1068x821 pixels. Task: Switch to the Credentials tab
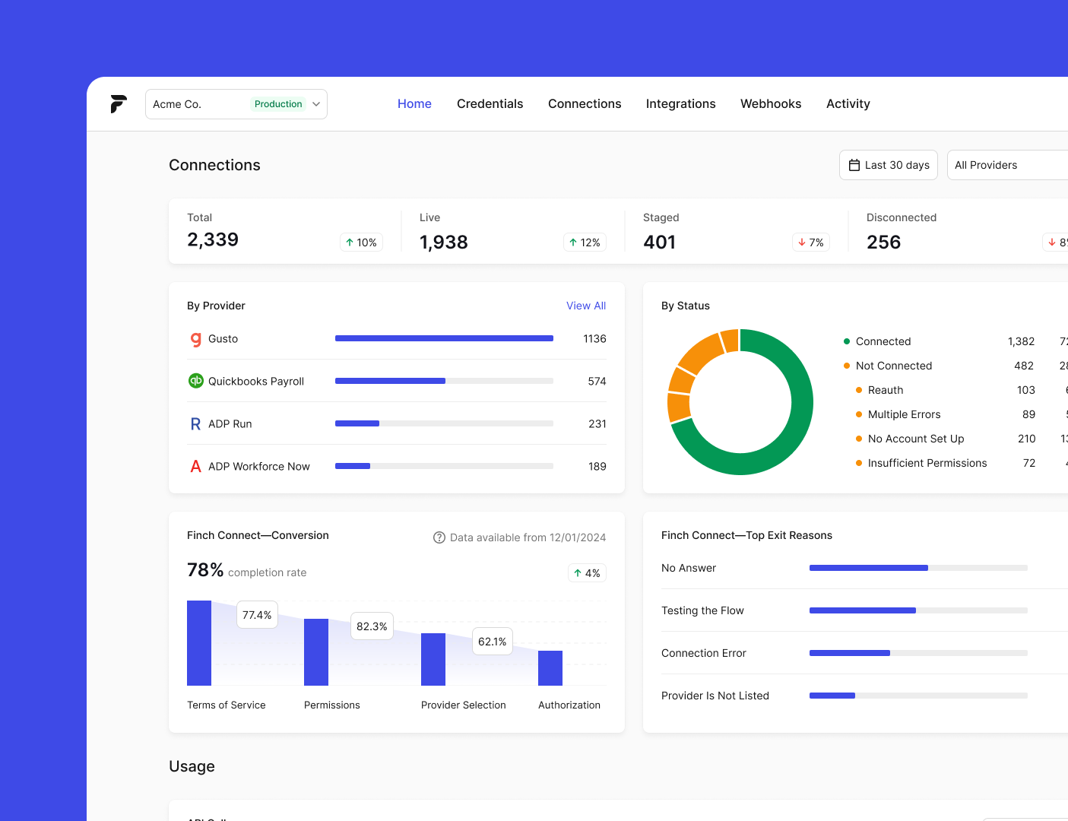(490, 104)
